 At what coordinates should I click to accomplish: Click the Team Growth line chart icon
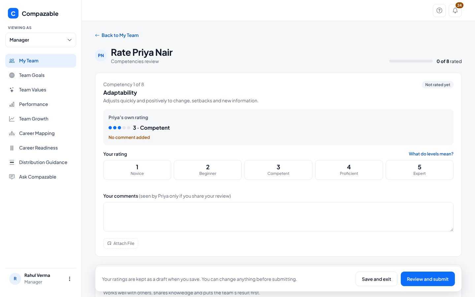pos(12,119)
